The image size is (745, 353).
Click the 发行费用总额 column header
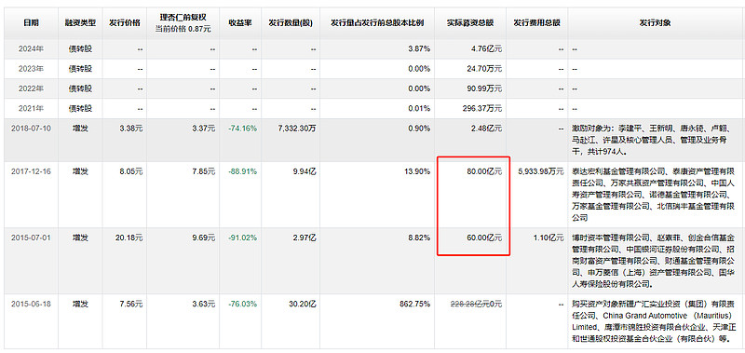pos(536,22)
